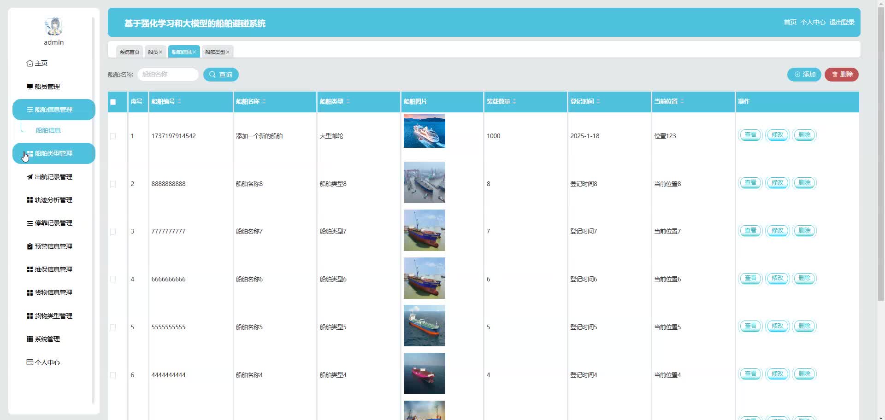
Task: Open ship image for 船舶名称5
Action: 425,326
